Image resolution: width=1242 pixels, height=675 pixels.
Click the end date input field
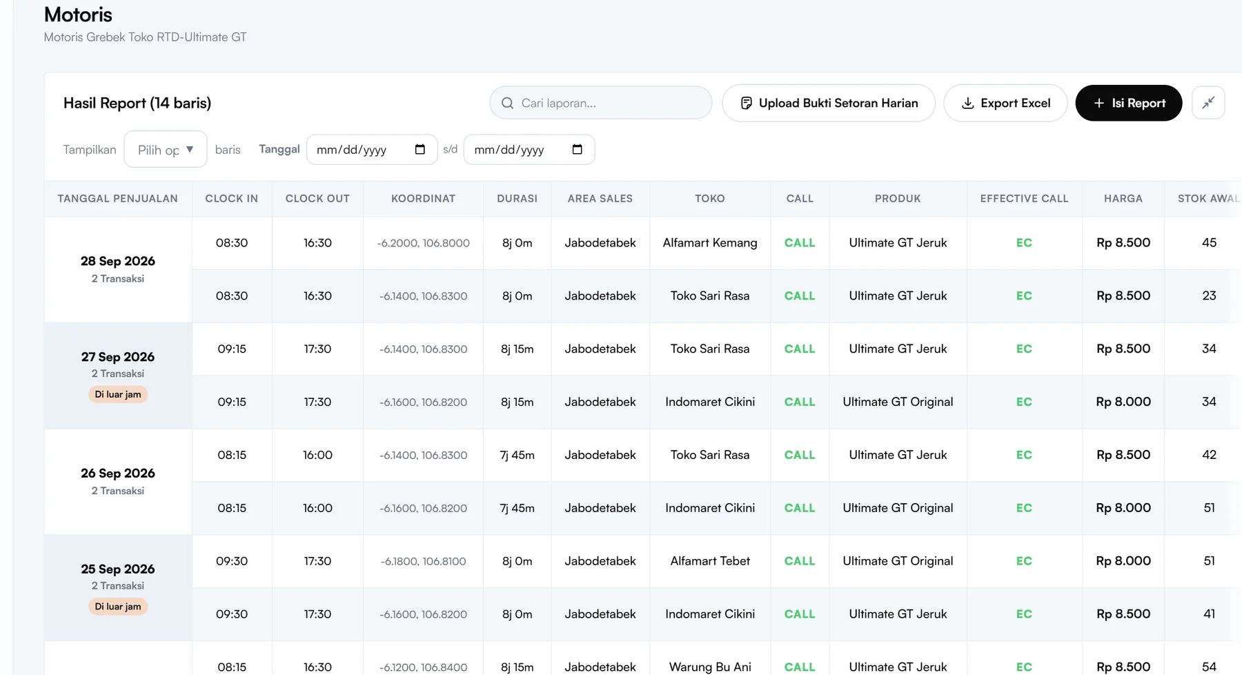click(x=529, y=149)
